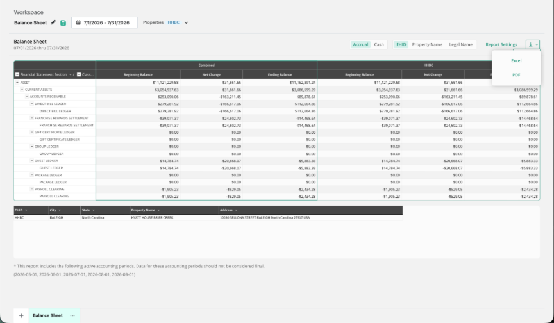Click the pencil icon to rename Balance Sheet
The height and width of the screenshot is (323, 554).
point(53,22)
